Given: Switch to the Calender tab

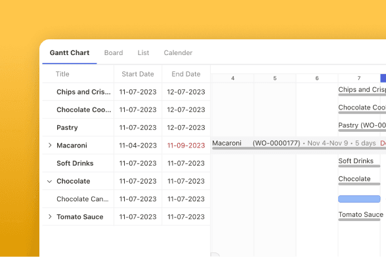Looking at the screenshot, I should point(178,53).
